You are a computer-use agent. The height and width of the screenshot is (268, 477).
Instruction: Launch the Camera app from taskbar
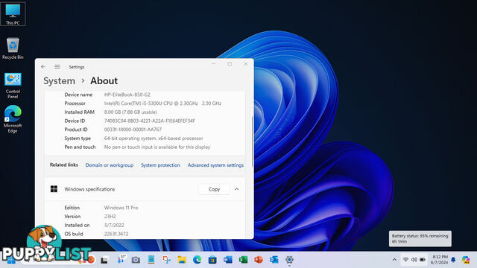point(136,260)
